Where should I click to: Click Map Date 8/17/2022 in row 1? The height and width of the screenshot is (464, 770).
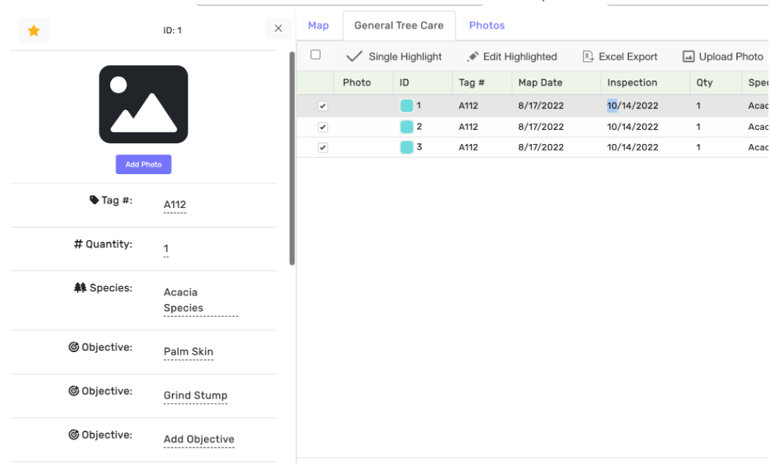[x=541, y=106]
